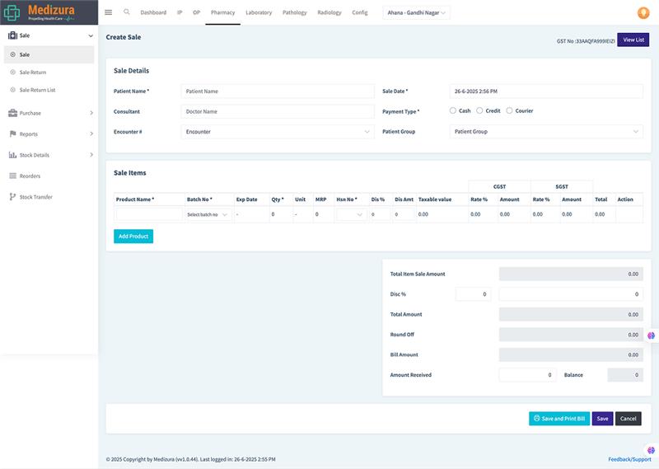Open the Config tab
The image size is (659, 469).
click(x=360, y=12)
